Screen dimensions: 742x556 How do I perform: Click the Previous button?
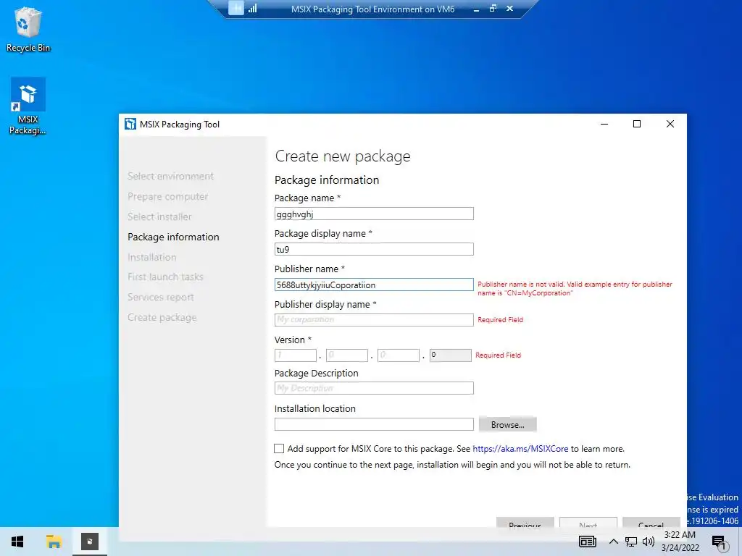tap(525, 523)
